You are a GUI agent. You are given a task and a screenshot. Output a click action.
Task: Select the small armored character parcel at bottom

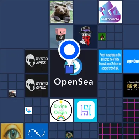click(69, 135)
